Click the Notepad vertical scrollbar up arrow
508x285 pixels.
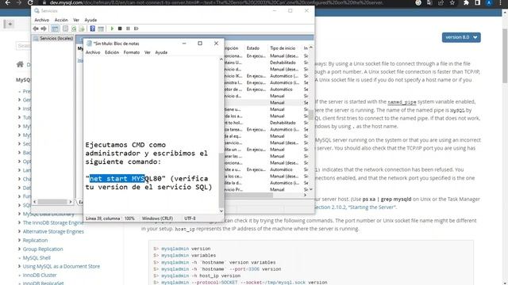click(221, 59)
